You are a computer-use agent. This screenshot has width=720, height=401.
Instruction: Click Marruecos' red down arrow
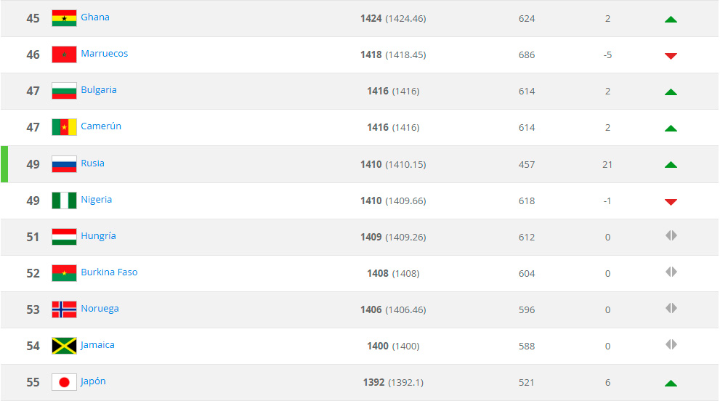(671, 55)
